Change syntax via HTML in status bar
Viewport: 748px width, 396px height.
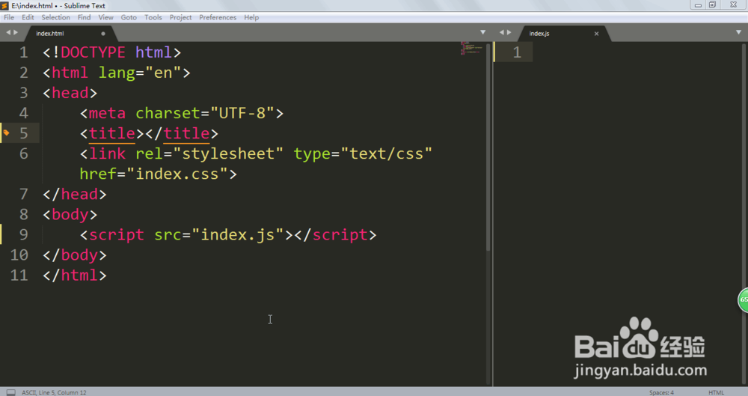click(716, 393)
